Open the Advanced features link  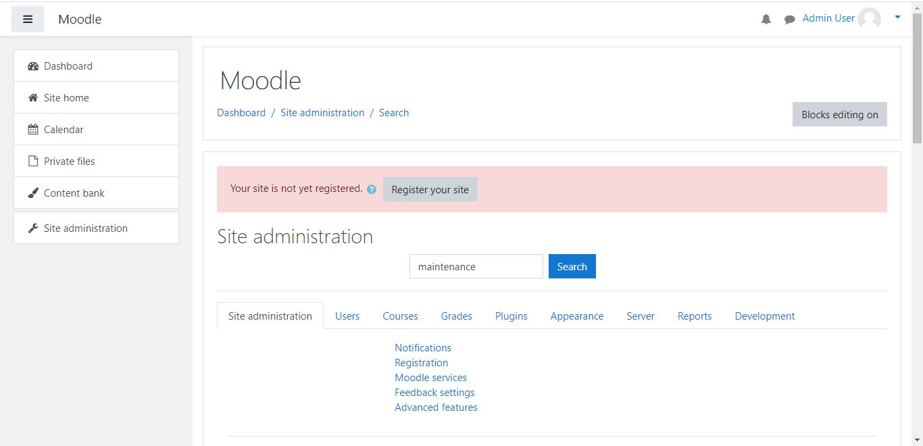tap(436, 407)
